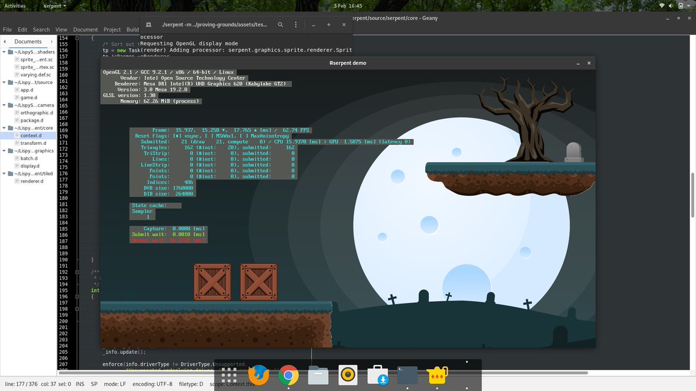Click the terminal search magnifier icon
The height and width of the screenshot is (391, 696).
[x=281, y=25]
